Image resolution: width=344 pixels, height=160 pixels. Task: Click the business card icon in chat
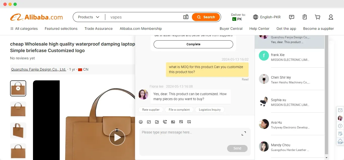[x=173, y=122]
